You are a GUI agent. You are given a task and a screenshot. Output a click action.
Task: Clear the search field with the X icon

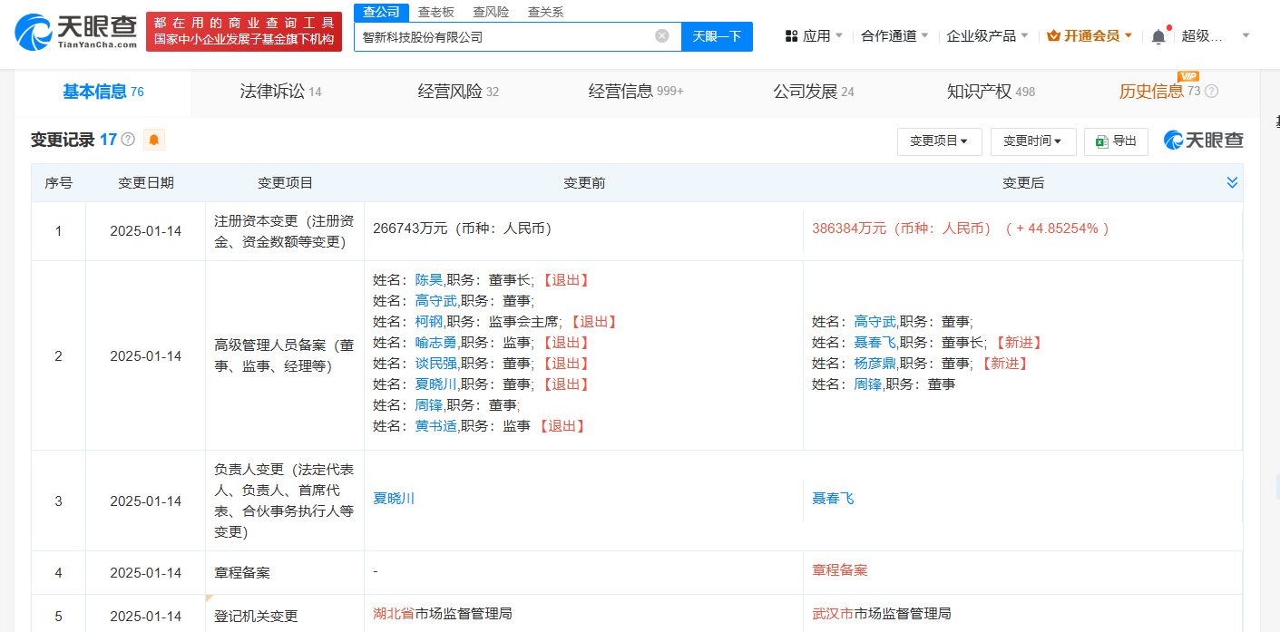[x=662, y=36]
